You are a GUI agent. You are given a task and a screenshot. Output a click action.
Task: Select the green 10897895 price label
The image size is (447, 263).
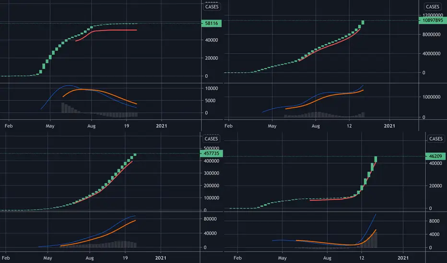[x=433, y=20]
